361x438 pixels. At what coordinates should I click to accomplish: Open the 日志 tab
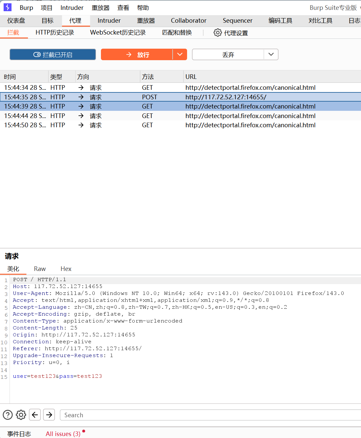(x=354, y=20)
